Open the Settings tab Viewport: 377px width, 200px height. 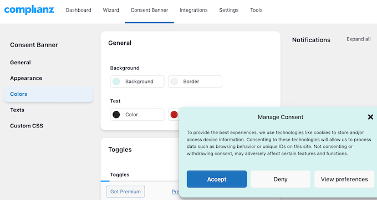pyautogui.click(x=228, y=10)
